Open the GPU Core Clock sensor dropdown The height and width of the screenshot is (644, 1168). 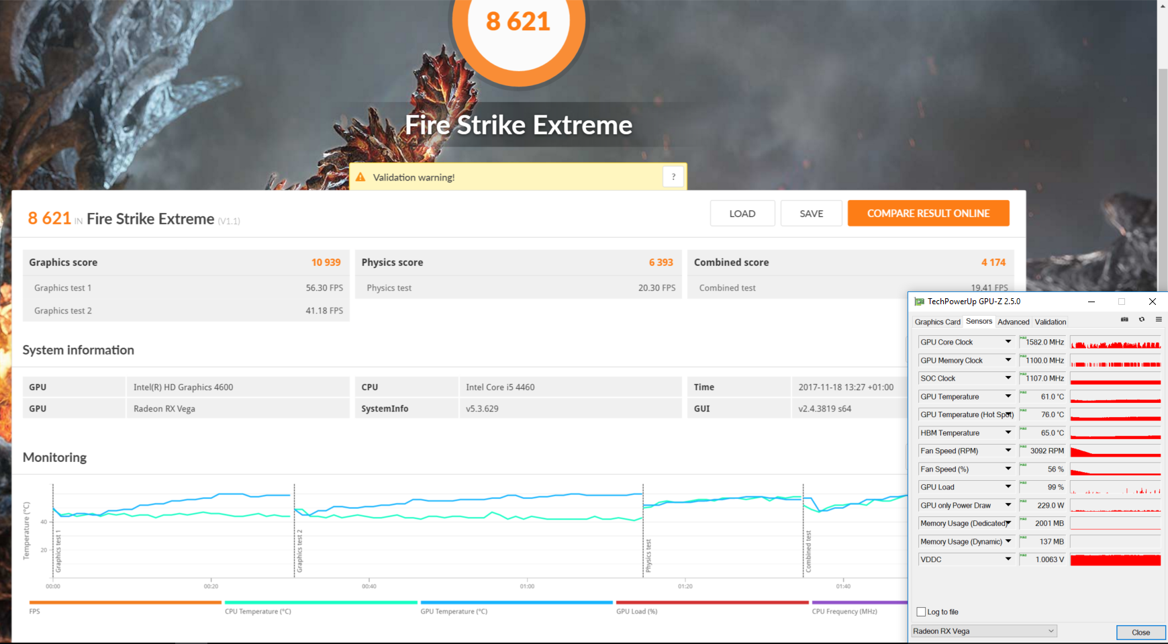(1008, 342)
